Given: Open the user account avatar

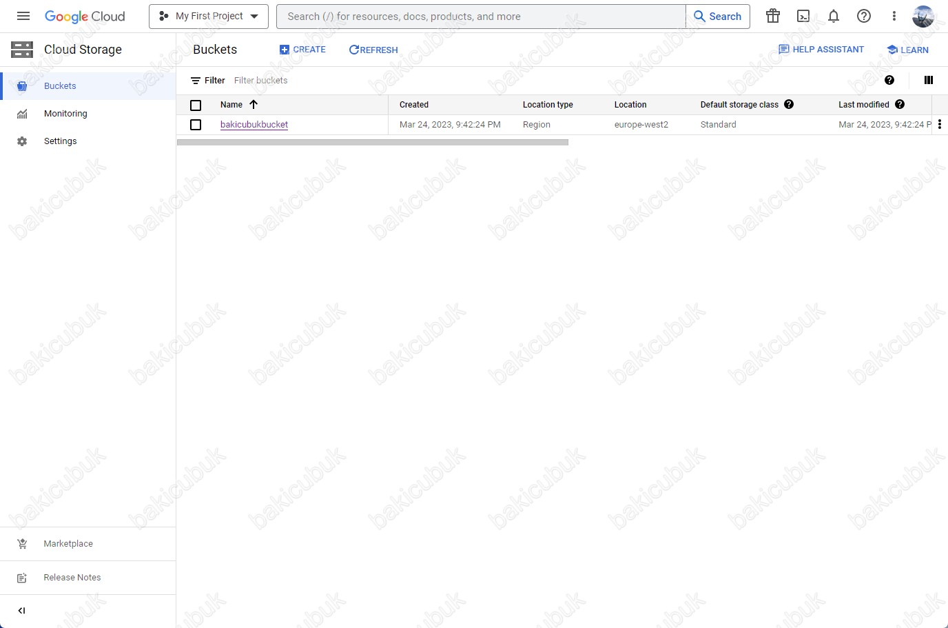Looking at the screenshot, I should click(x=923, y=17).
